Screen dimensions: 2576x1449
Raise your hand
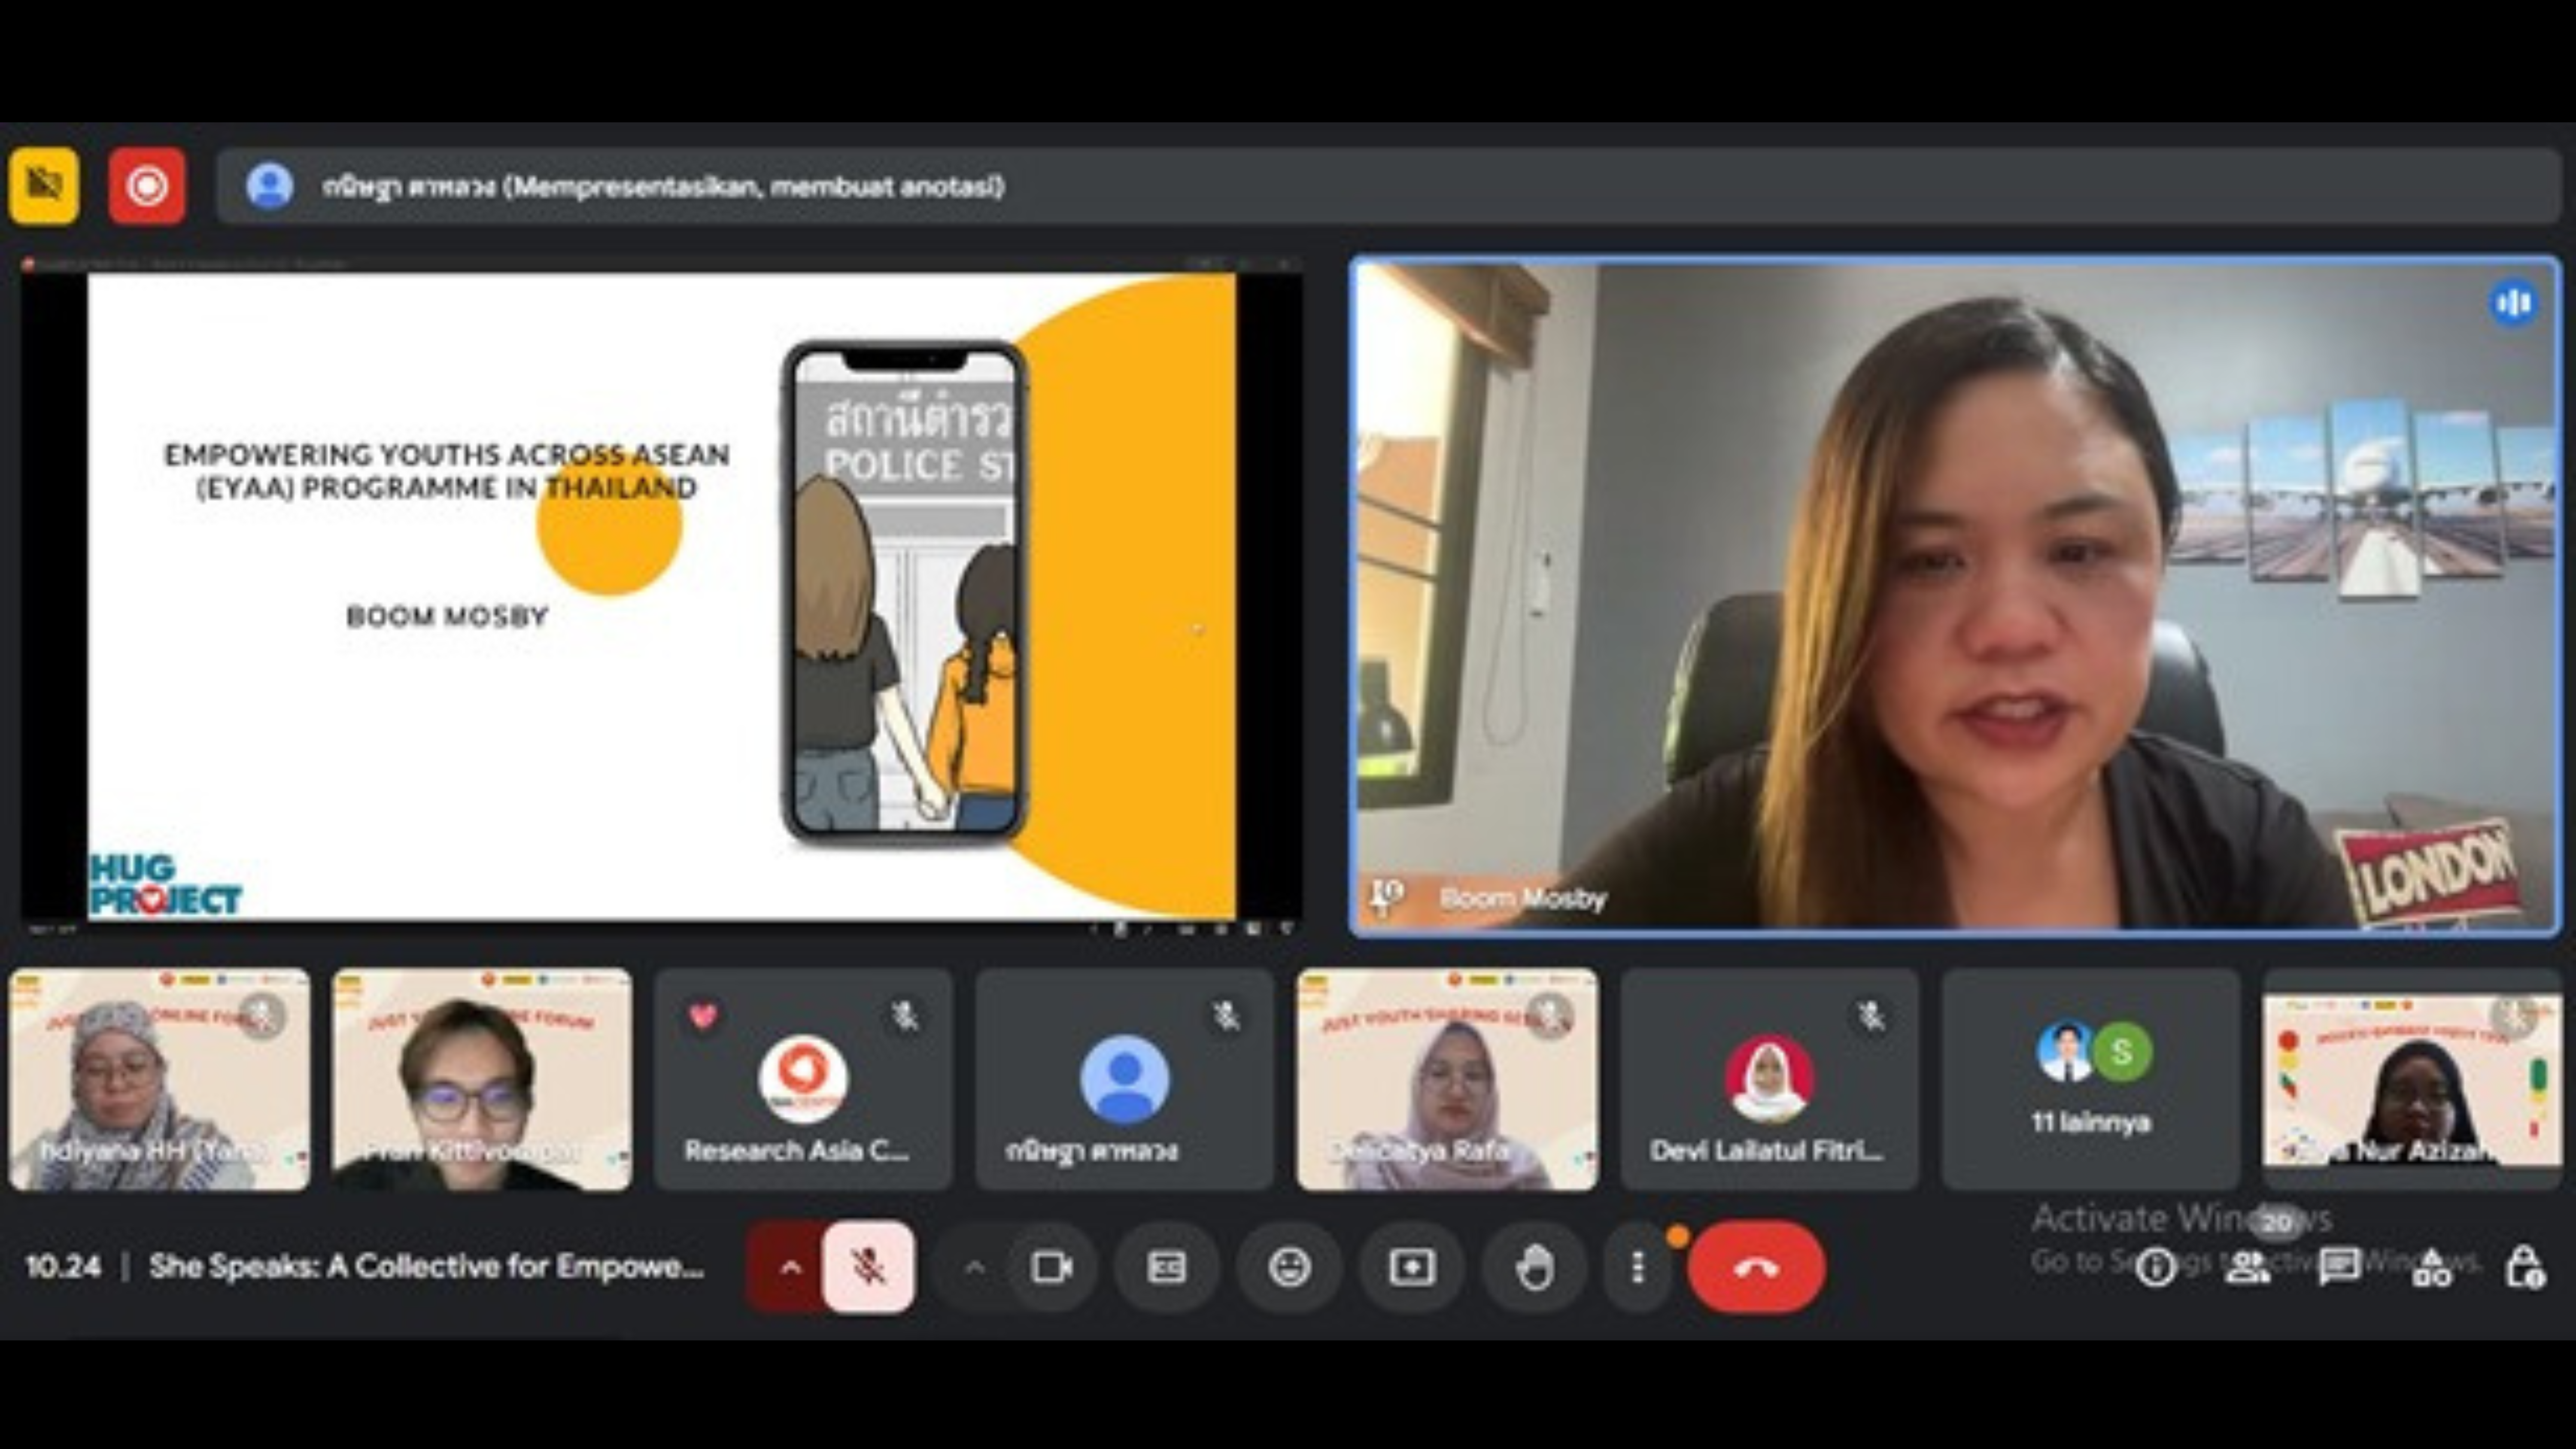(1534, 1268)
